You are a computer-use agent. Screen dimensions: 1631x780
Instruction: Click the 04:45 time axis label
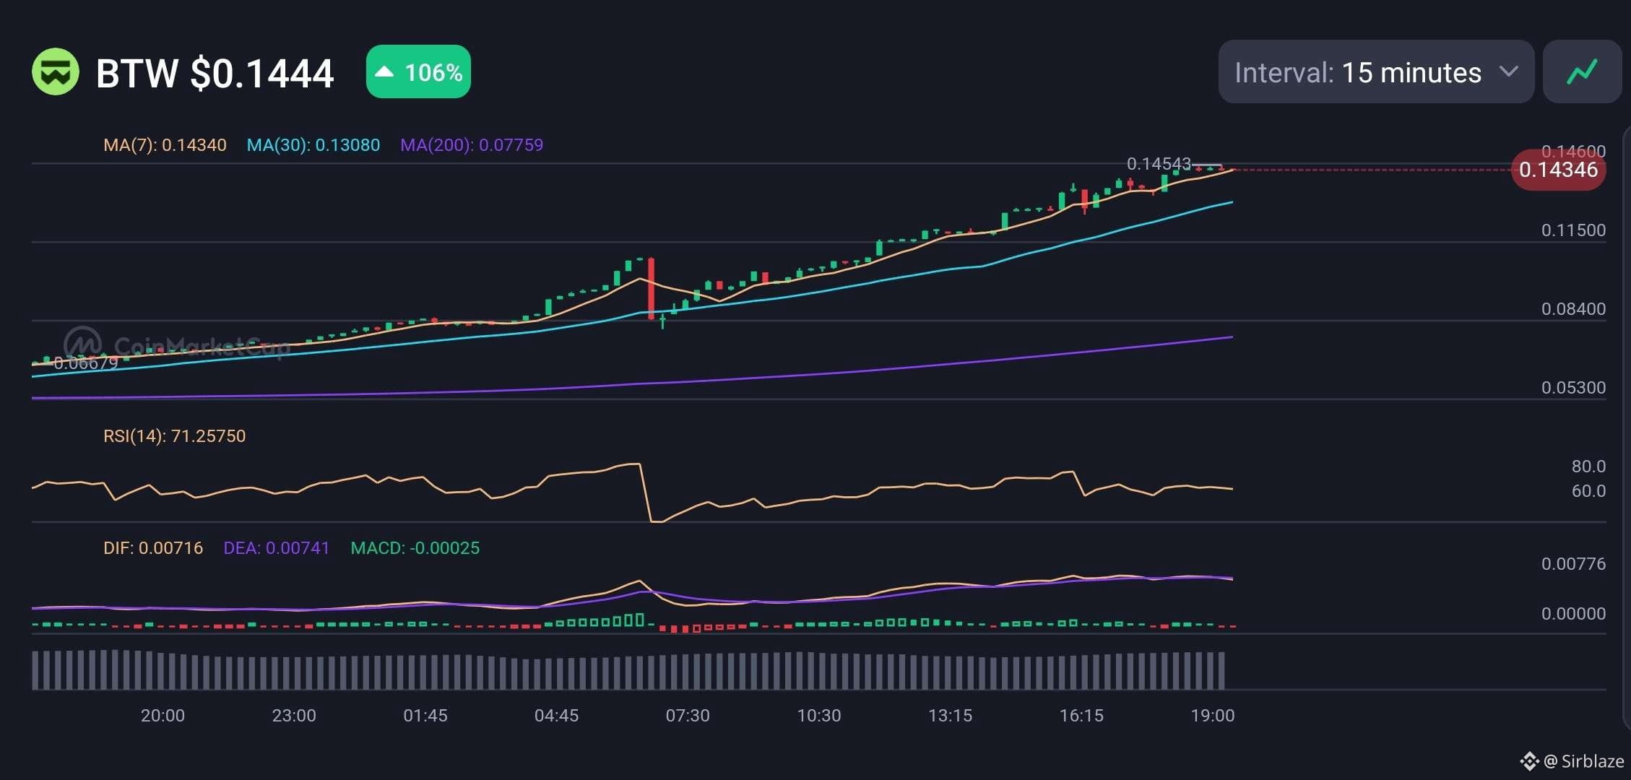pyautogui.click(x=556, y=716)
